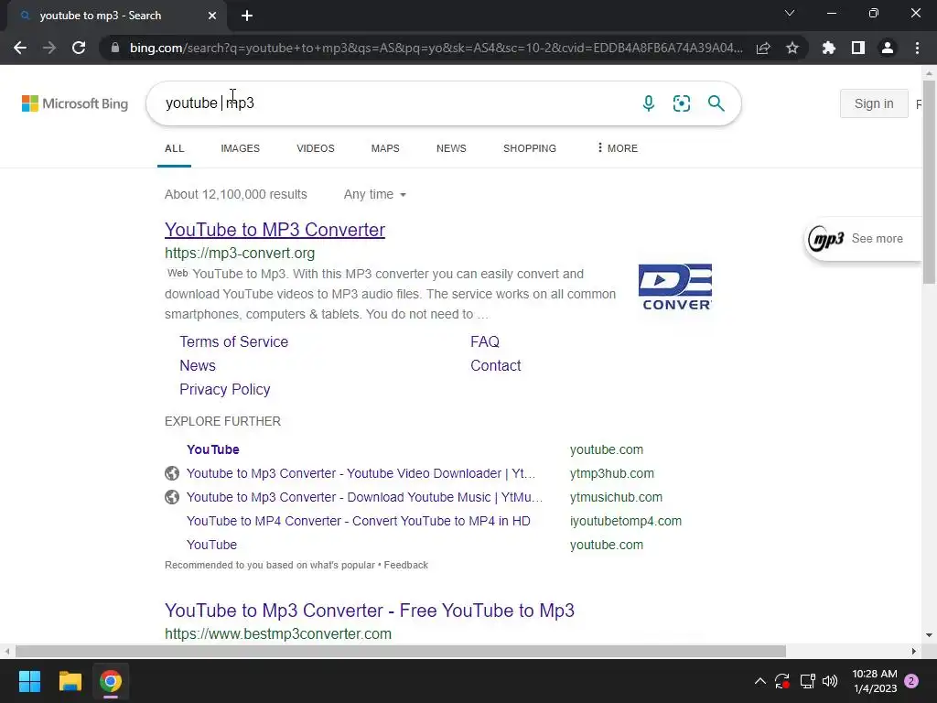Open YouTube to MP4 Converter link

359,521
